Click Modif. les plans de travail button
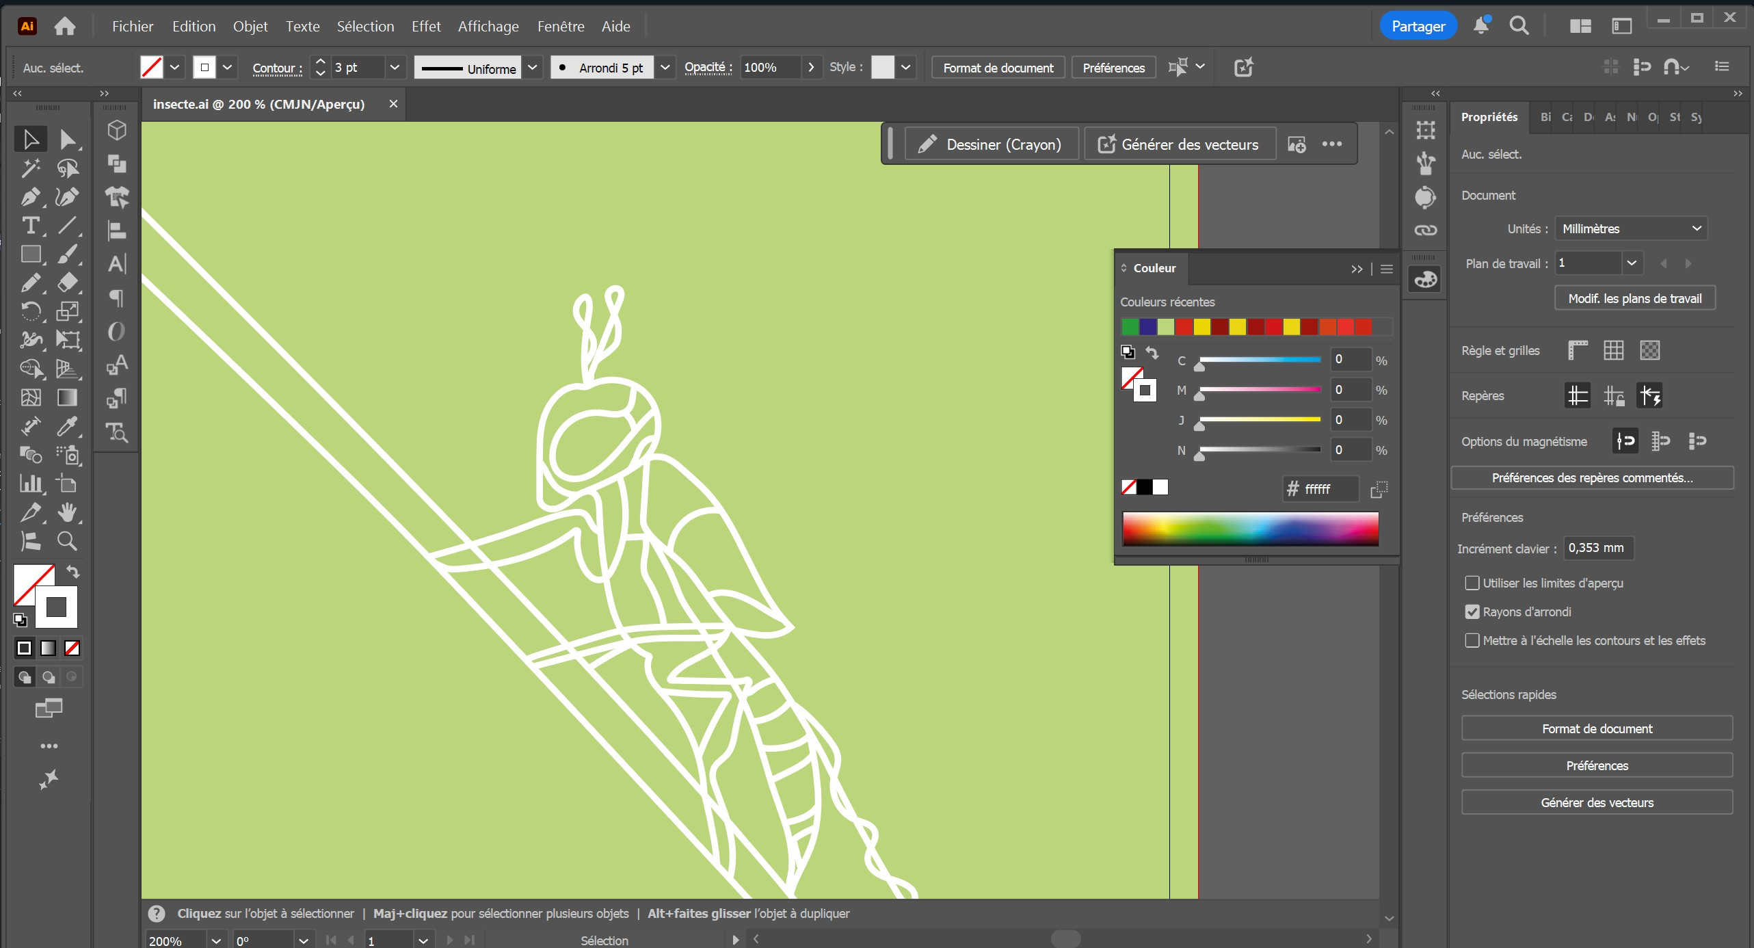1754x948 pixels. [x=1634, y=298]
